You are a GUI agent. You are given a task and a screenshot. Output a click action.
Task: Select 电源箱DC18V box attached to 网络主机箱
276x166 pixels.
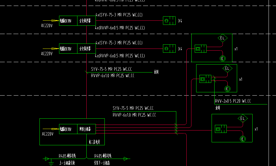tap(68, 129)
